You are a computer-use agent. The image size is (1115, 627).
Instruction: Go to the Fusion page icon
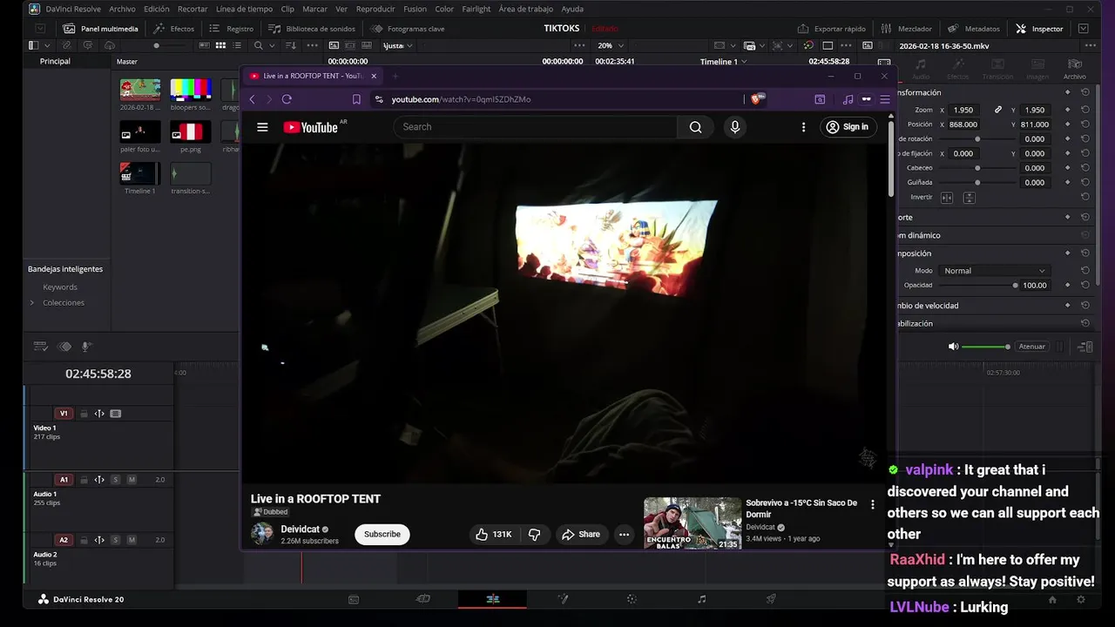tap(563, 599)
